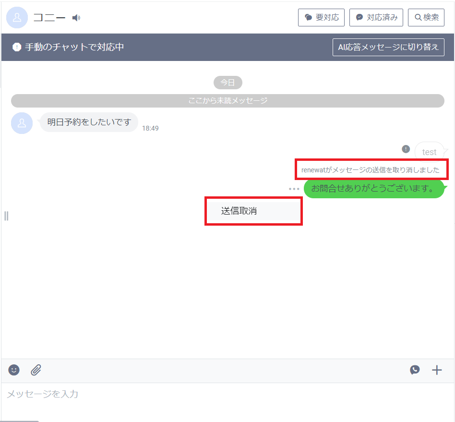Select the お問合せありがとうございます message bubble
This screenshot has width=455, height=422.
374,189
